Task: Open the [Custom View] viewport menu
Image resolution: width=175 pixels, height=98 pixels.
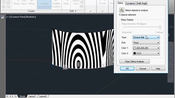Action: [x=18, y=17]
